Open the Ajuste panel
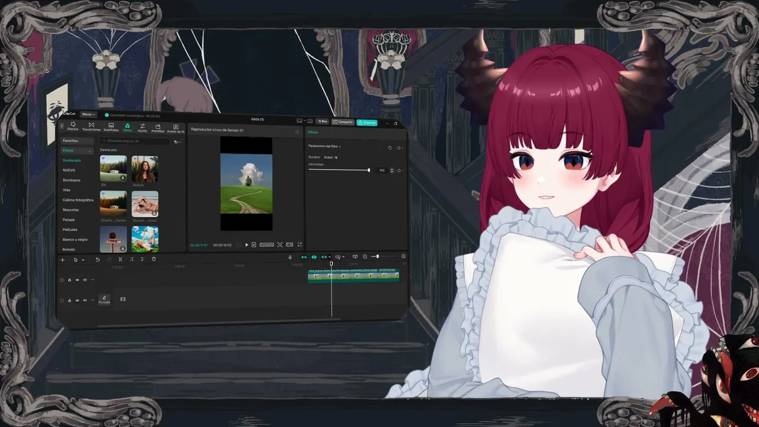Image resolution: width=759 pixels, height=427 pixels. [x=142, y=128]
